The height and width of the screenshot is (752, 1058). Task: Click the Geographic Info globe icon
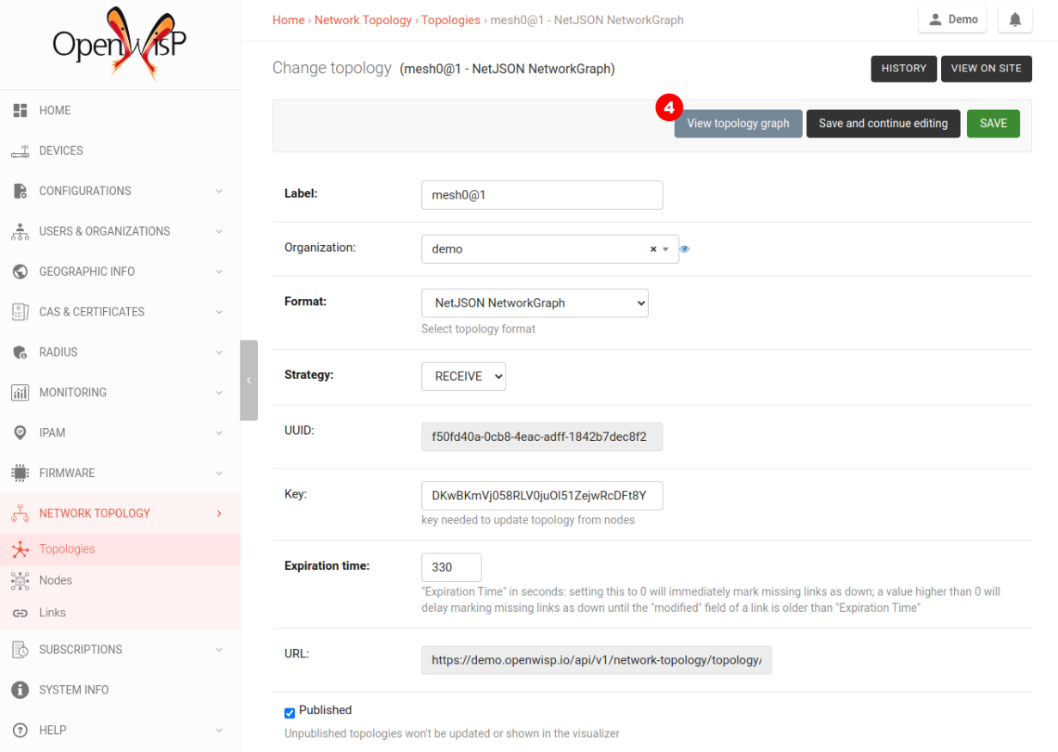21,272
